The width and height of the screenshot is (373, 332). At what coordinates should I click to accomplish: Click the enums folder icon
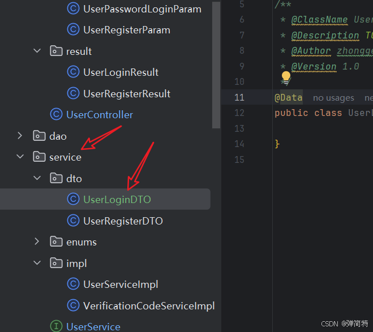pos(56,242)
